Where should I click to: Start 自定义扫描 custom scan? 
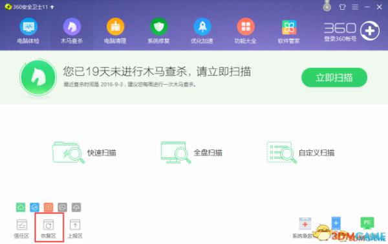click(x=301, y=152)
